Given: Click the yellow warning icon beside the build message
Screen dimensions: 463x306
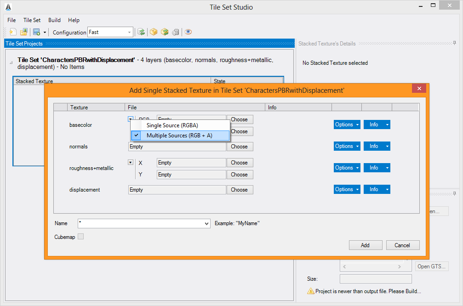Looking at the screenshot, I should point(311,291).
